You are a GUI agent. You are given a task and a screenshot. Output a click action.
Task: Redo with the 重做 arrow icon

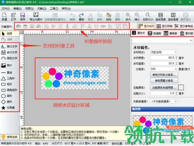coord(81,17)
